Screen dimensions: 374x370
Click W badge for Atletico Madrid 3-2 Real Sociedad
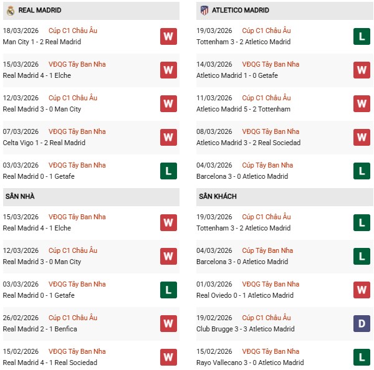(362, 137)
